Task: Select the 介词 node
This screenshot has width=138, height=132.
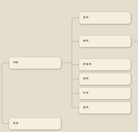Action: coord(105,93)
